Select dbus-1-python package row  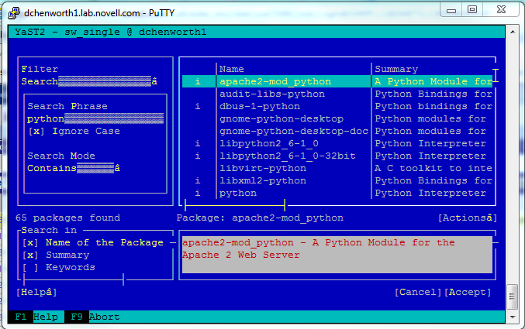click(x=337, y=106)
